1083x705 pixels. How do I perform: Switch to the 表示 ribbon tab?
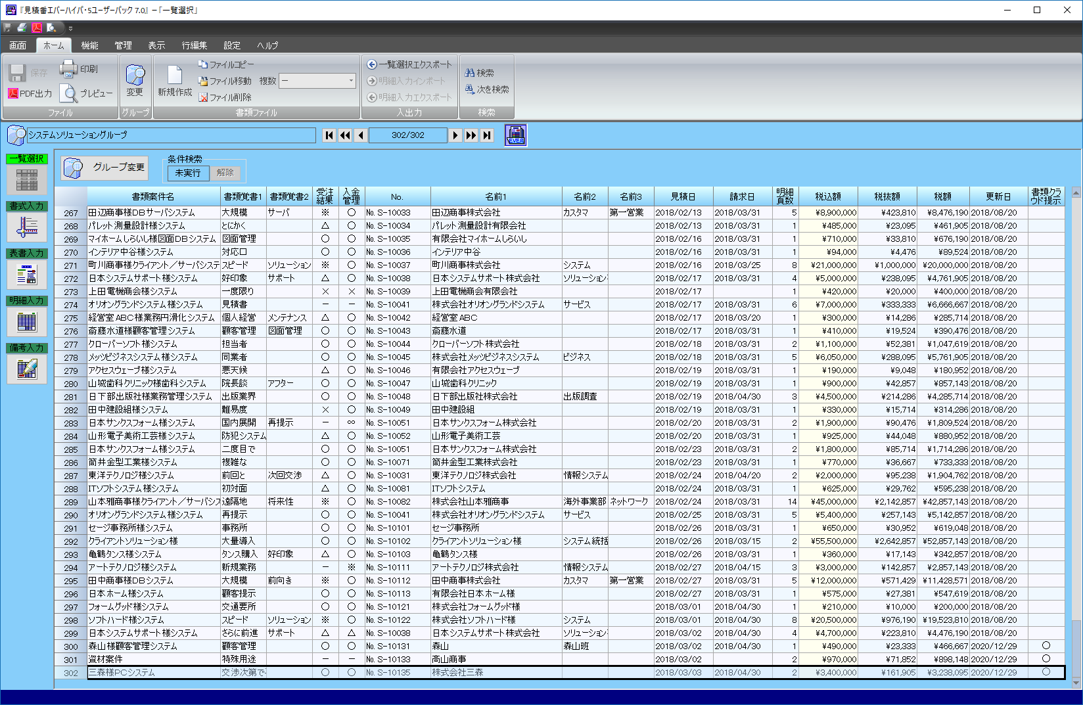156,45
